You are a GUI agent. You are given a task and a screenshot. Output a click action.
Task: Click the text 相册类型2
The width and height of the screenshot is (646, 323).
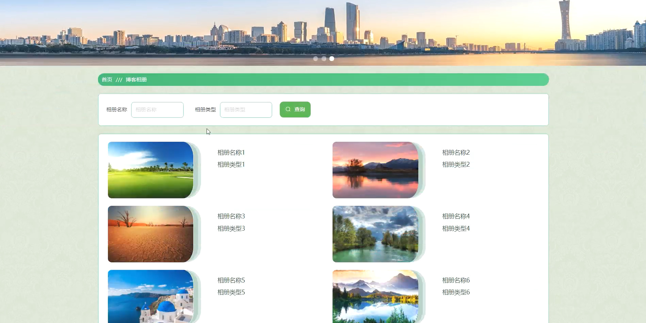(x=456, y=164)
